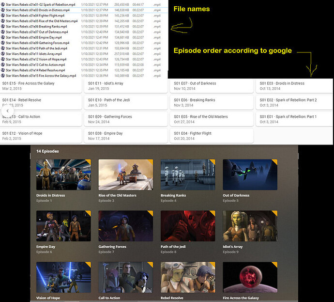The image size is (334, 302).
Task: Click file icon of Rise of the Old Masters.mp4
Action: pyautogui.click(x=3, y=21)
